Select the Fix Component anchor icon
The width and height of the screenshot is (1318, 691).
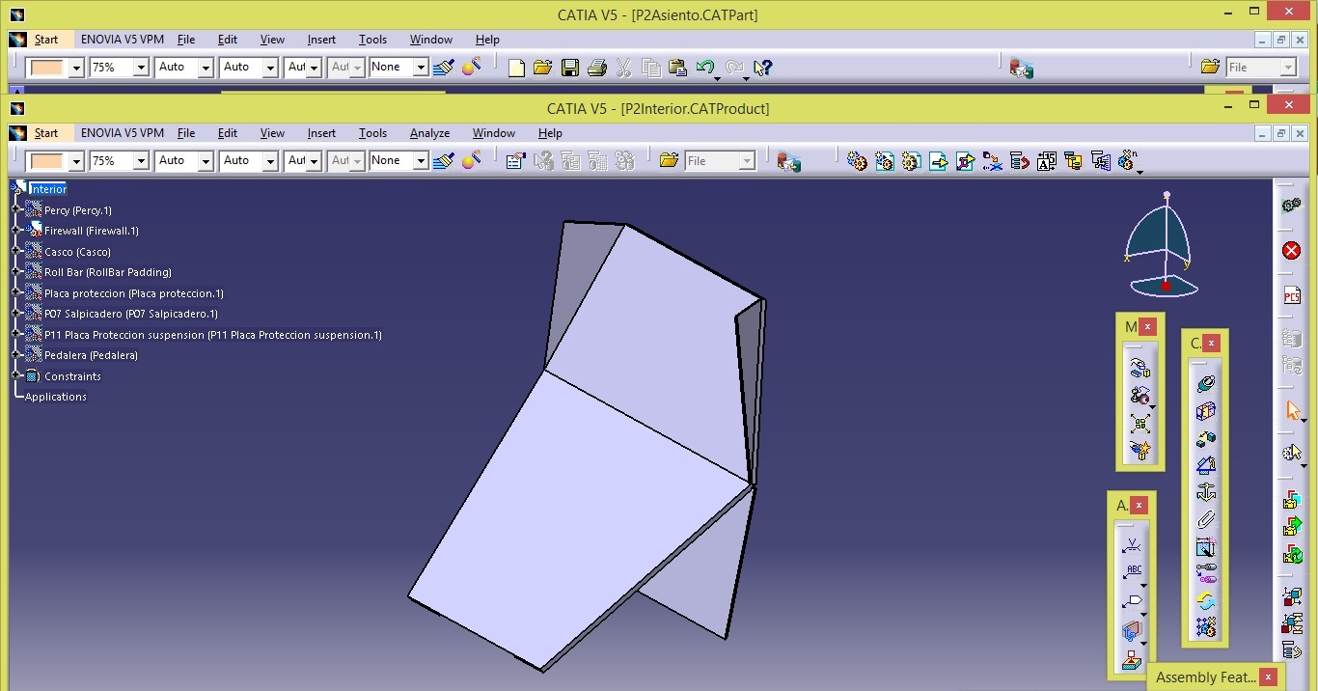pyautogui.click(x=1205, y=492)
